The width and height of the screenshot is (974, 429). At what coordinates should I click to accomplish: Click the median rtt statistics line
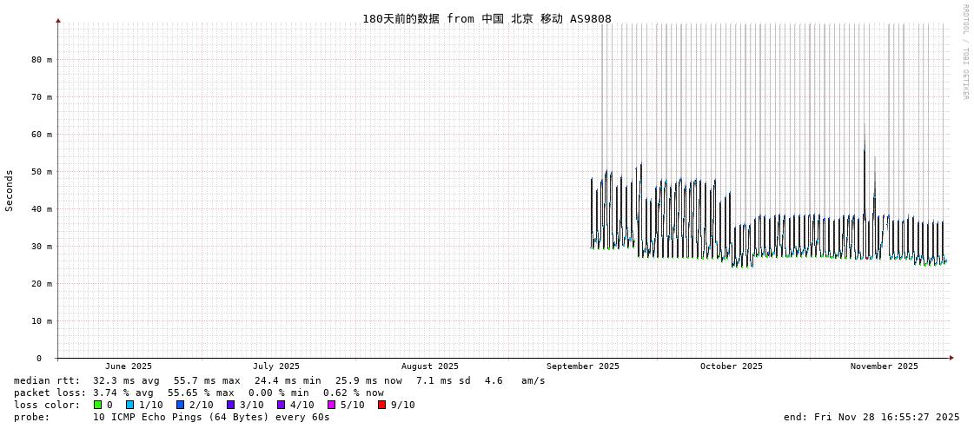(x=280, y=380)
